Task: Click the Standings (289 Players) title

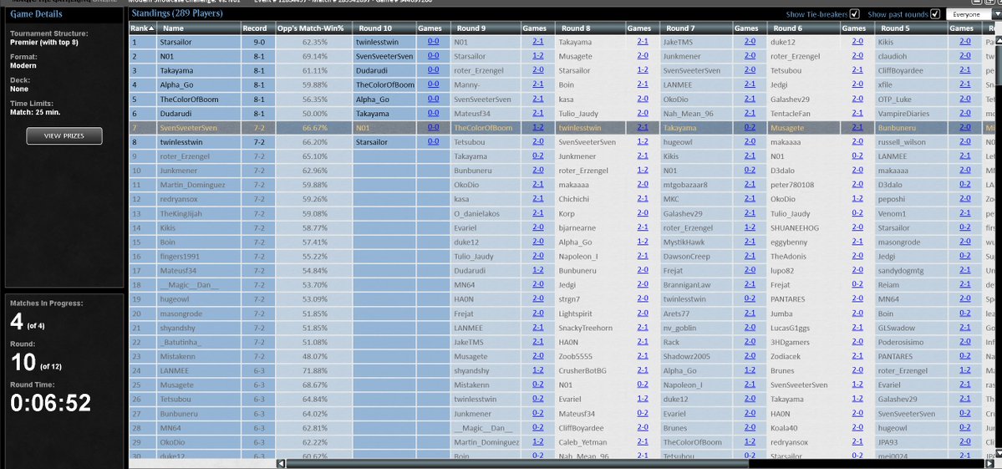Action: pos(176,13)
